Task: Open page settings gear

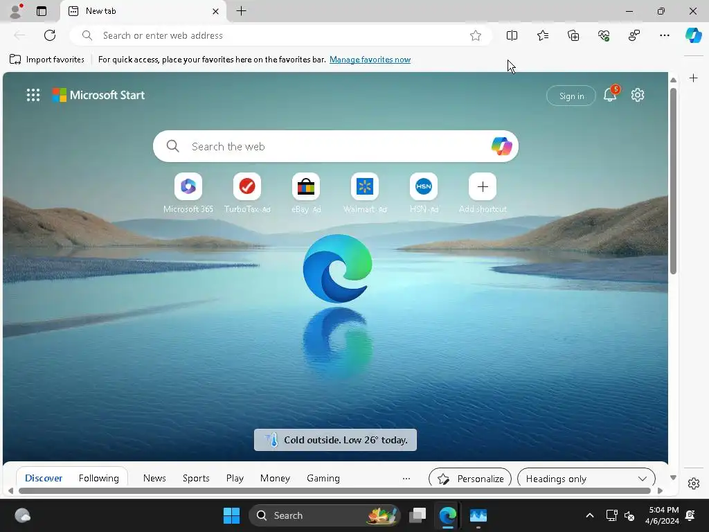Action: (x=638, y=95)
